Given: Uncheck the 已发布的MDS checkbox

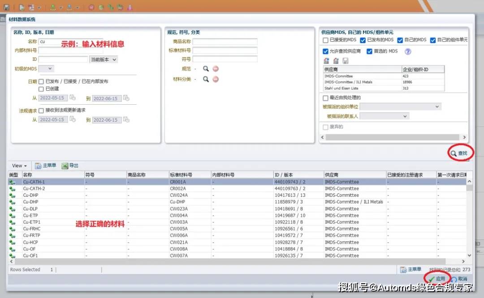Looking at the screenshot, I should tap(363, 40).
